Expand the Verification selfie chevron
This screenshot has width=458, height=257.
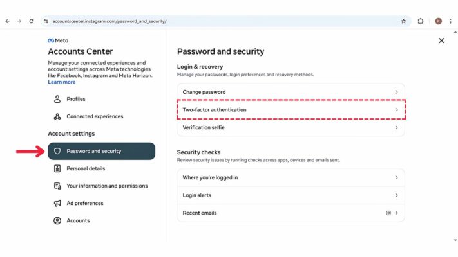pyautogui.click(x=396, y=127)
